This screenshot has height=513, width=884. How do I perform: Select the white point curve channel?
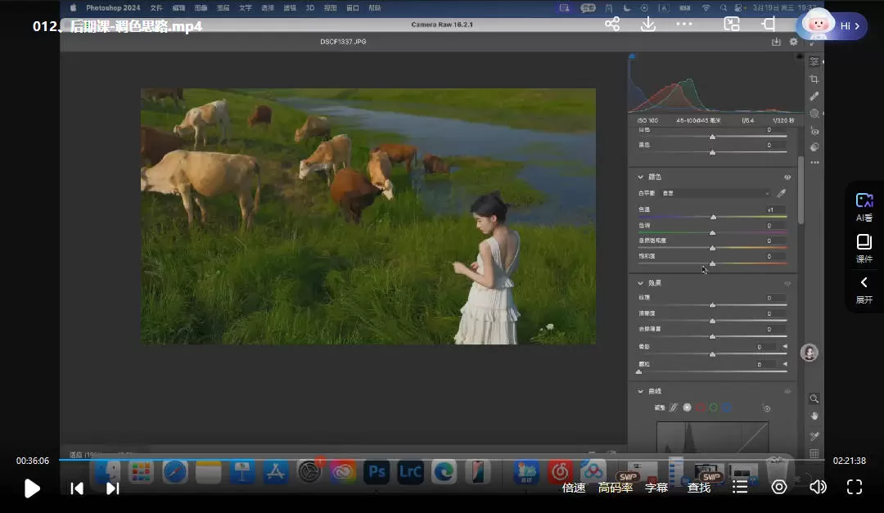[688, 407]
